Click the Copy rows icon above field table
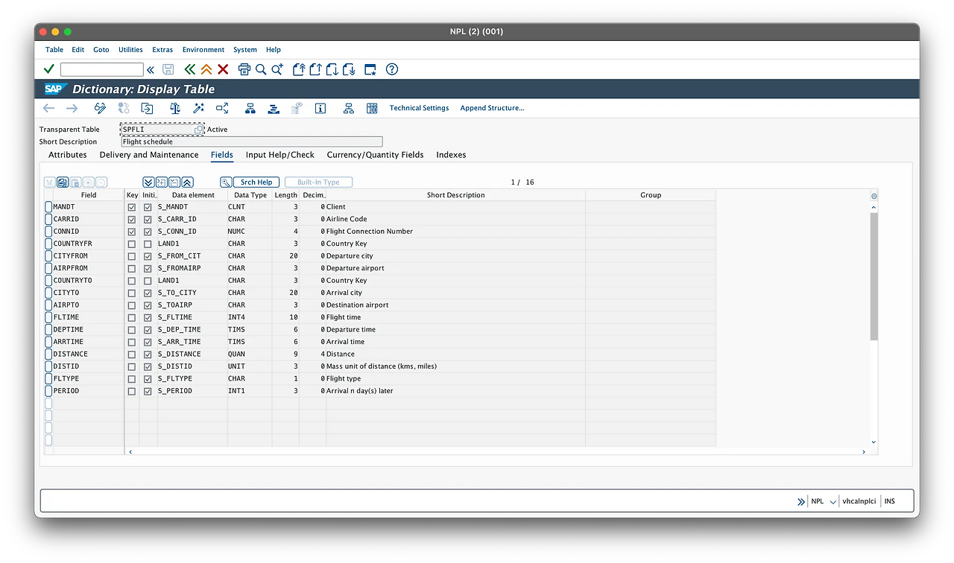The height and width of the screenshot is (563, 954). [x=63, y=182]
